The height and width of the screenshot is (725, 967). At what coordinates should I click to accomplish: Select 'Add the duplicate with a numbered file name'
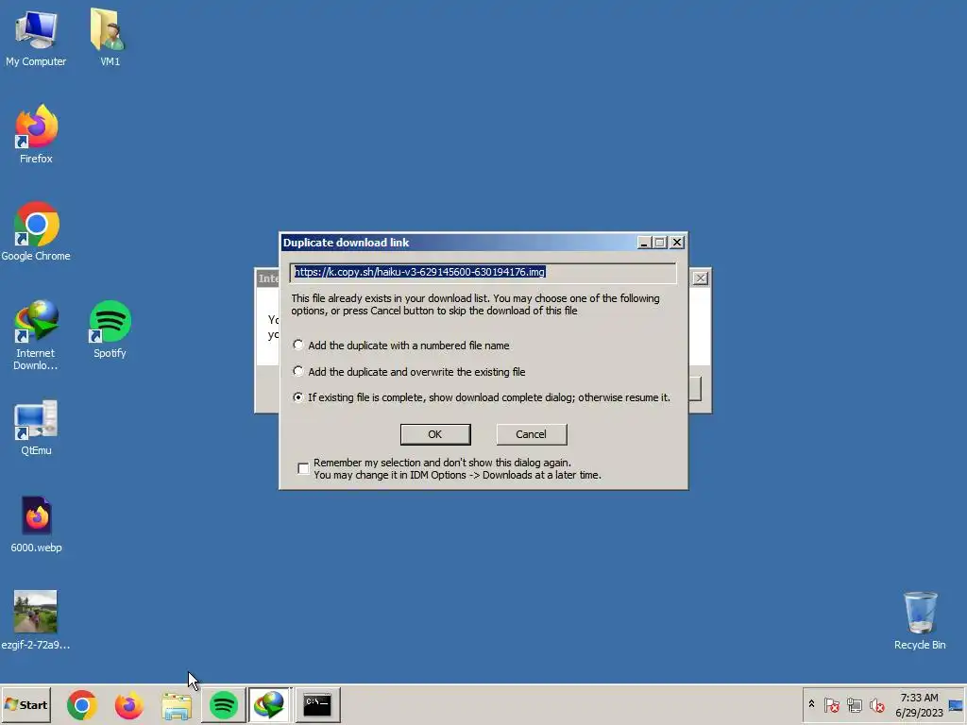[403, 346]
